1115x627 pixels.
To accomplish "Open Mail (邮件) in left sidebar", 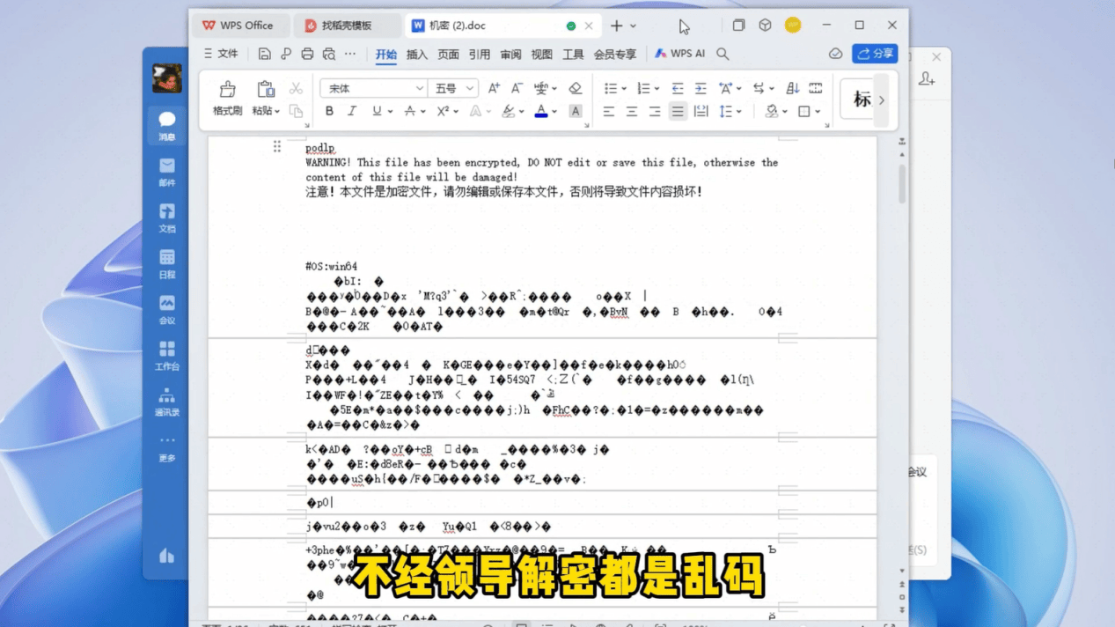I will 166,172.
